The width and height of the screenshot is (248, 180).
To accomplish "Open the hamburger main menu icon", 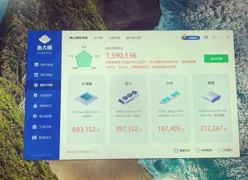I will point(214,37).
